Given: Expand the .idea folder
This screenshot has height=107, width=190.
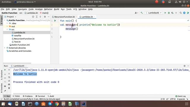Looking at the screenshot, I should 7,23.
